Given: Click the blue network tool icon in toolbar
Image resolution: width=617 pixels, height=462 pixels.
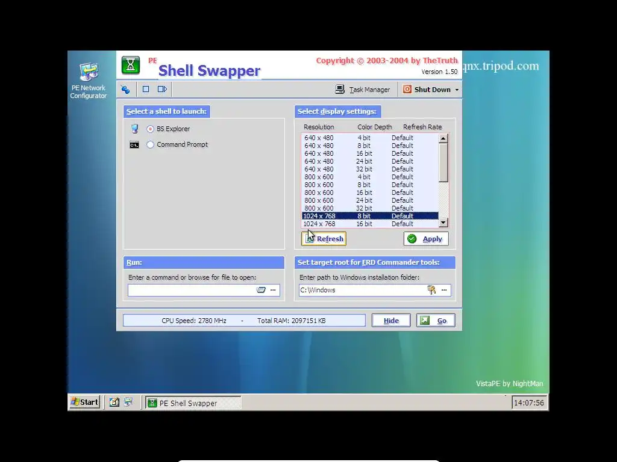Looking at the screenshot, I should coord(125,90).
